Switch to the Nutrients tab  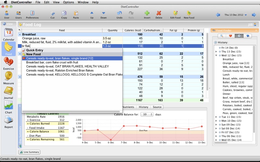[x=128, y=107]
